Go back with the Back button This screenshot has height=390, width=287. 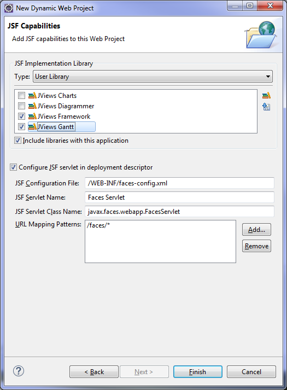tap(94, 372)
